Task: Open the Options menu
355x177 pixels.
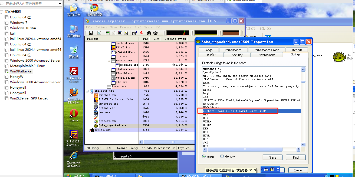Action: (x=101, y=27)
